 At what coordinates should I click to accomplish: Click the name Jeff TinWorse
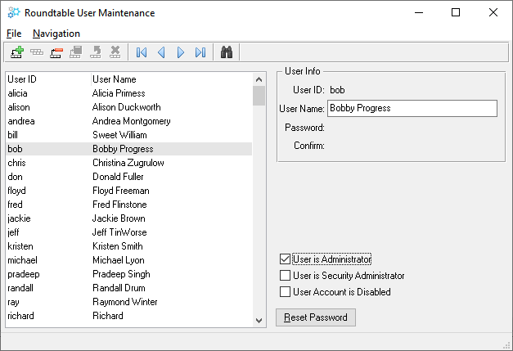[119, 232]
